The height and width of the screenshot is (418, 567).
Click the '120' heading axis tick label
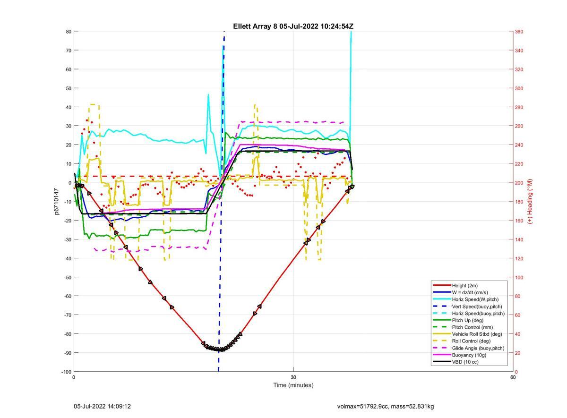(x=519, y=259)
